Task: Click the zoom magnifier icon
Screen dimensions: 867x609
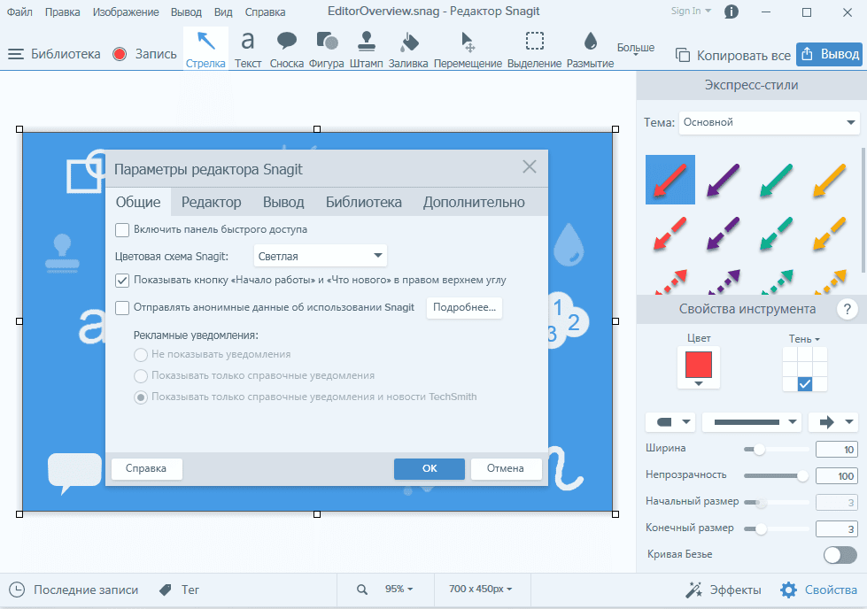Action: click(x=362, y=590)
